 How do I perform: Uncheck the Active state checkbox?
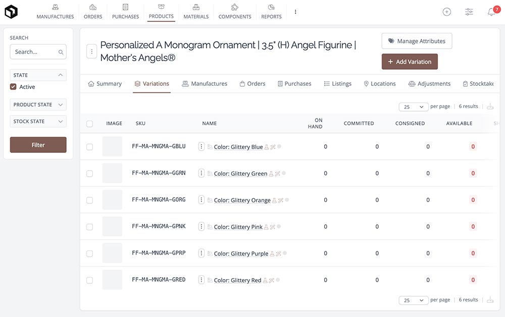coord(13,87)
